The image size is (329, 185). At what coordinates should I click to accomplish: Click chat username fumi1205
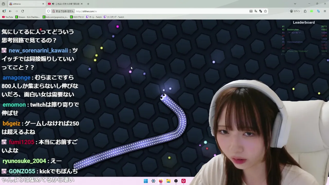(x=21, y=142)
